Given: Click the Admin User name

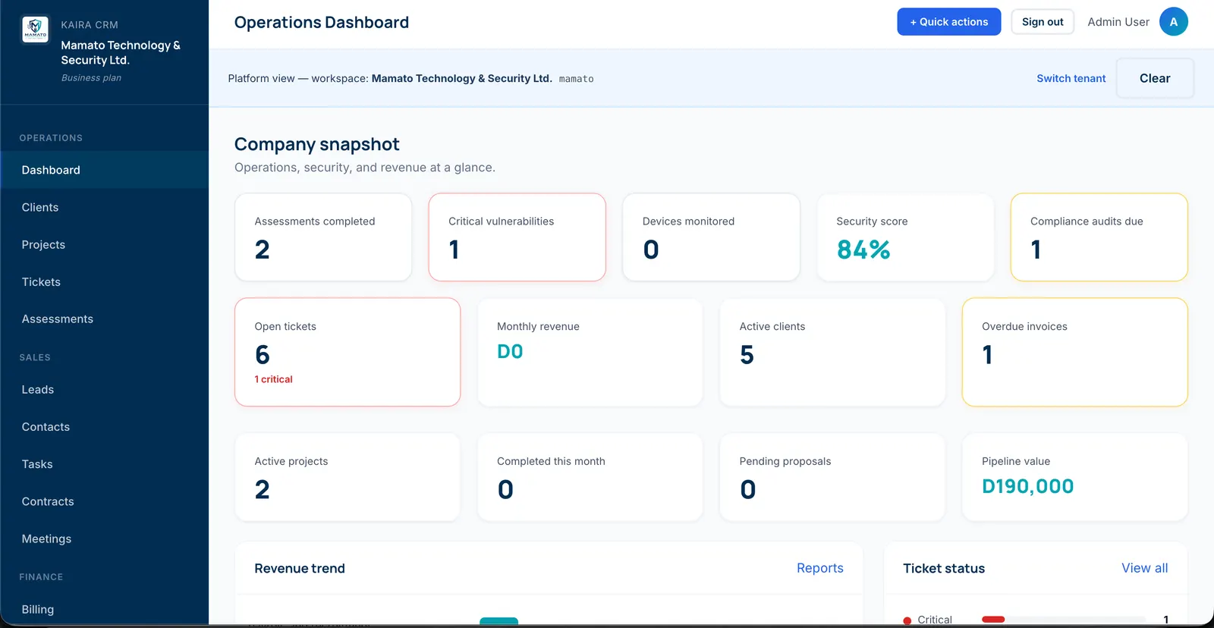Looking at the screenshot, I should click(x=1118, y=22).
